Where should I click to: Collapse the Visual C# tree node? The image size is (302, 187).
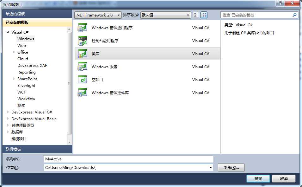[8, 32]
